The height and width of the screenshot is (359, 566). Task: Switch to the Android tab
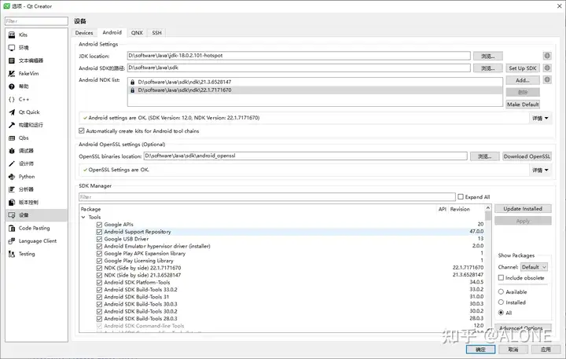(x=112, y=32)
